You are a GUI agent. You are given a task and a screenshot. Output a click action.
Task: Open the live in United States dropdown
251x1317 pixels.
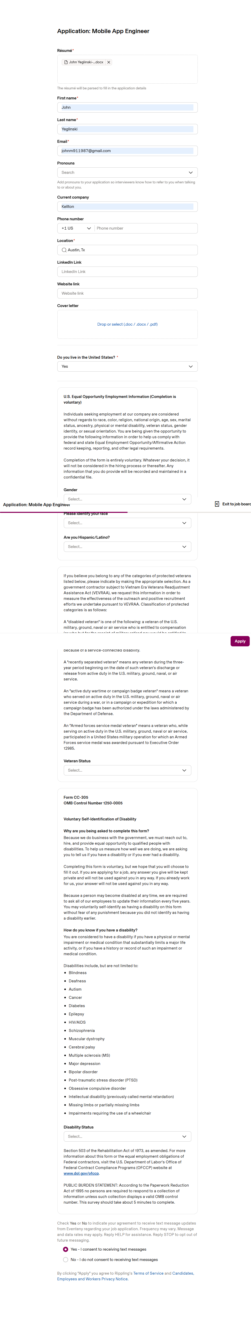tap(127, 367)
